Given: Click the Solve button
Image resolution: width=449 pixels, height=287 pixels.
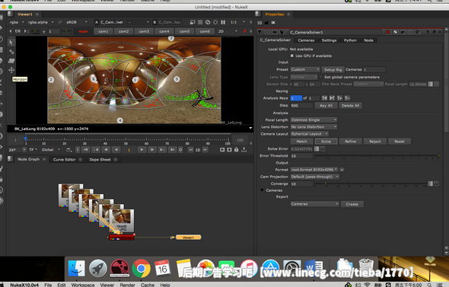Looking at the screenshot, I should (x=326, y=141).
